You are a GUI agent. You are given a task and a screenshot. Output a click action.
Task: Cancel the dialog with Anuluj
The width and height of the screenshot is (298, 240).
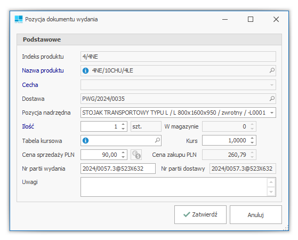[x=255, y=215]
